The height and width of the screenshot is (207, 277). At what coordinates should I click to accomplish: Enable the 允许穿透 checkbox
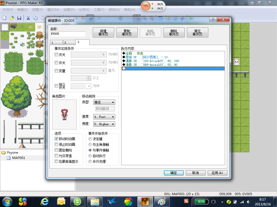[56, 156]
